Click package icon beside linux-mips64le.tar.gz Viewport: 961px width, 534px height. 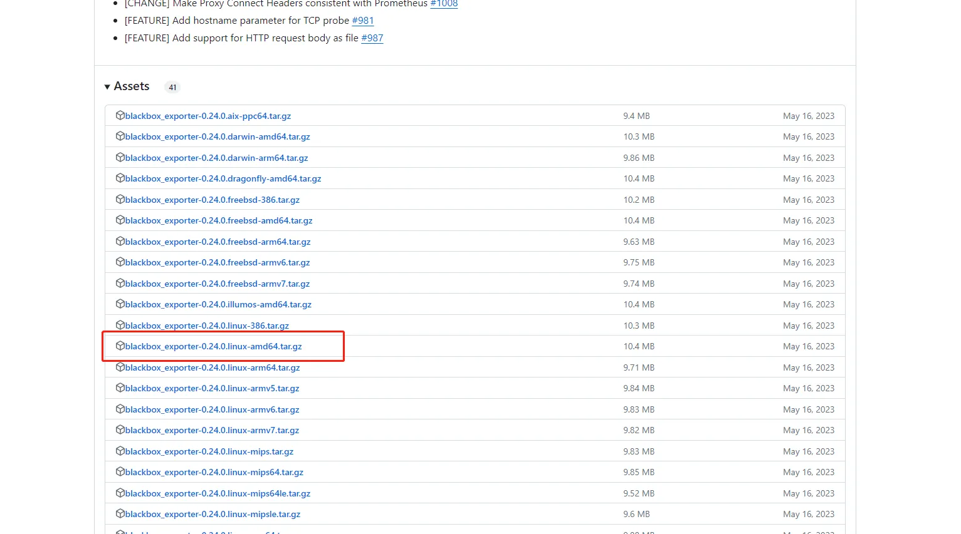(120, 493)
